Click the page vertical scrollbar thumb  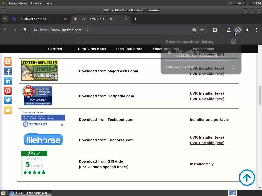(260, 95)
